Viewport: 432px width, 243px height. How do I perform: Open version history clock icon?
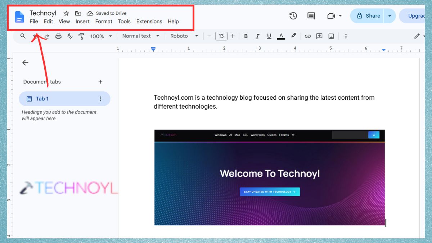[x=293, y=16]
